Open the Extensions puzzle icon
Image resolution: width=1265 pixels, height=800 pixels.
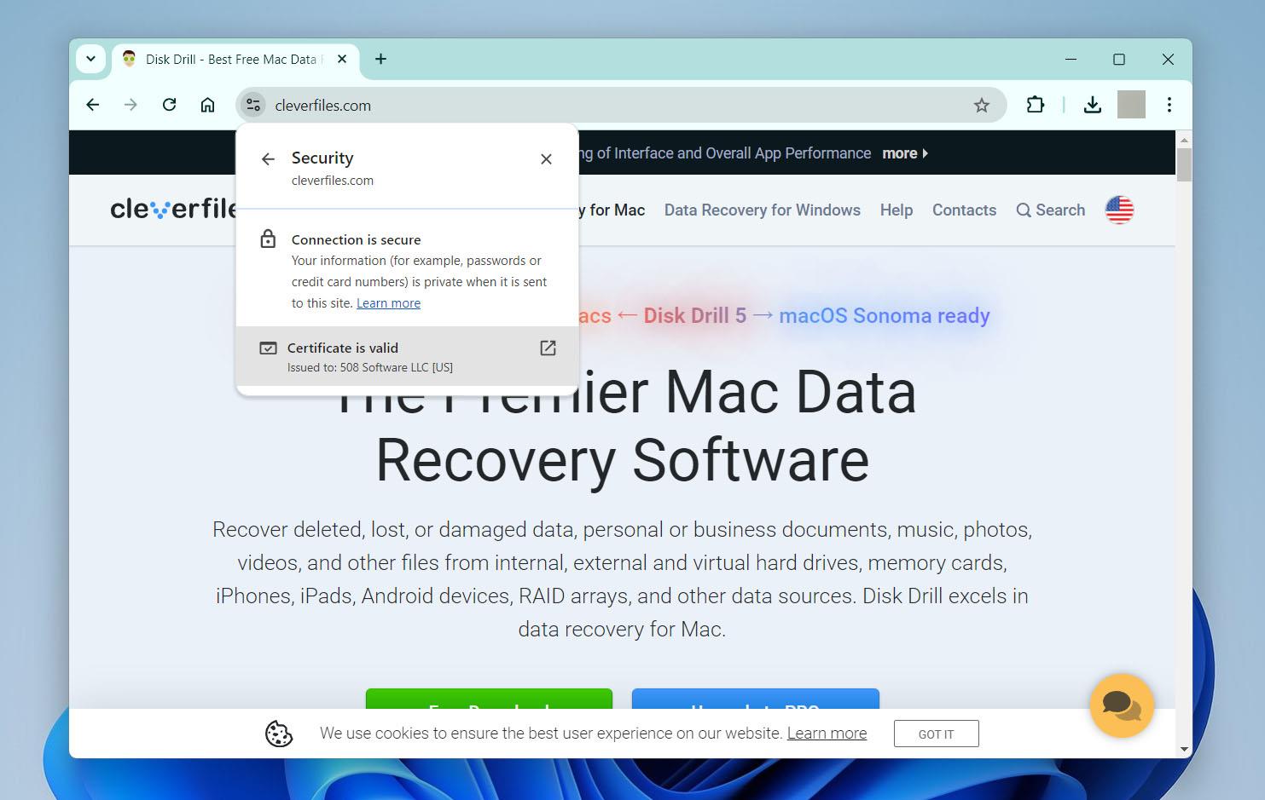(1036, 105)
